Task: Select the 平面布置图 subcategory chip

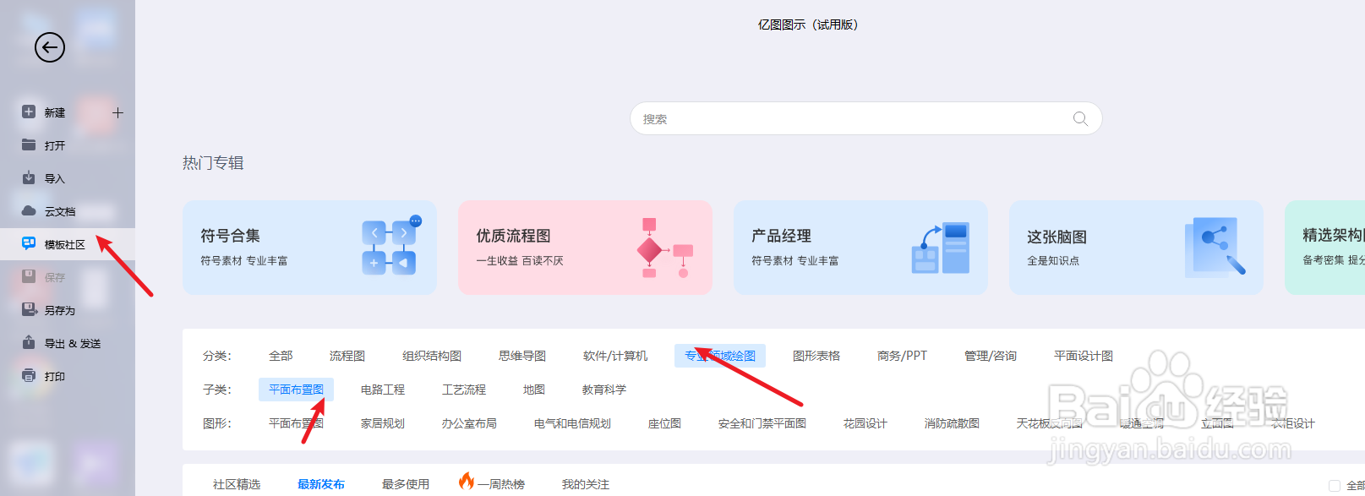Action: 296,390
